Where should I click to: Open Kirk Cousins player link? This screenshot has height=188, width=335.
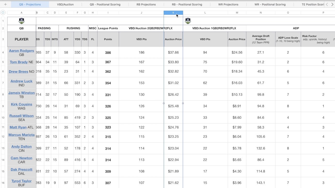click(x=21, y=104)
